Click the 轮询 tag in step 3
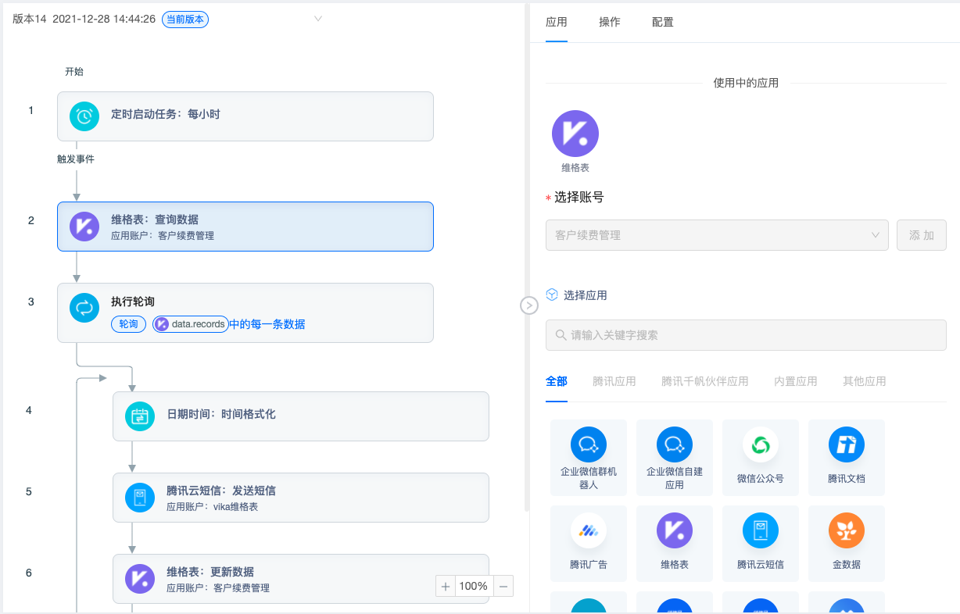Image resolution: width=960 pixels, height=614 pixels. coord(128,324)
